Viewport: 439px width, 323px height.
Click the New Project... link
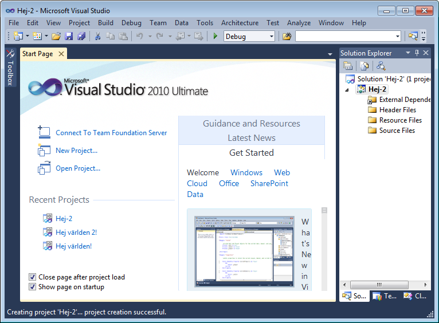(76, 151)
